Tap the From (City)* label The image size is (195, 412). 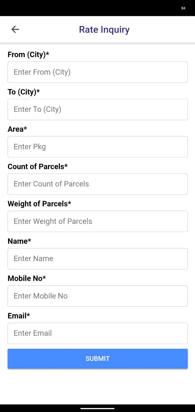28,55
